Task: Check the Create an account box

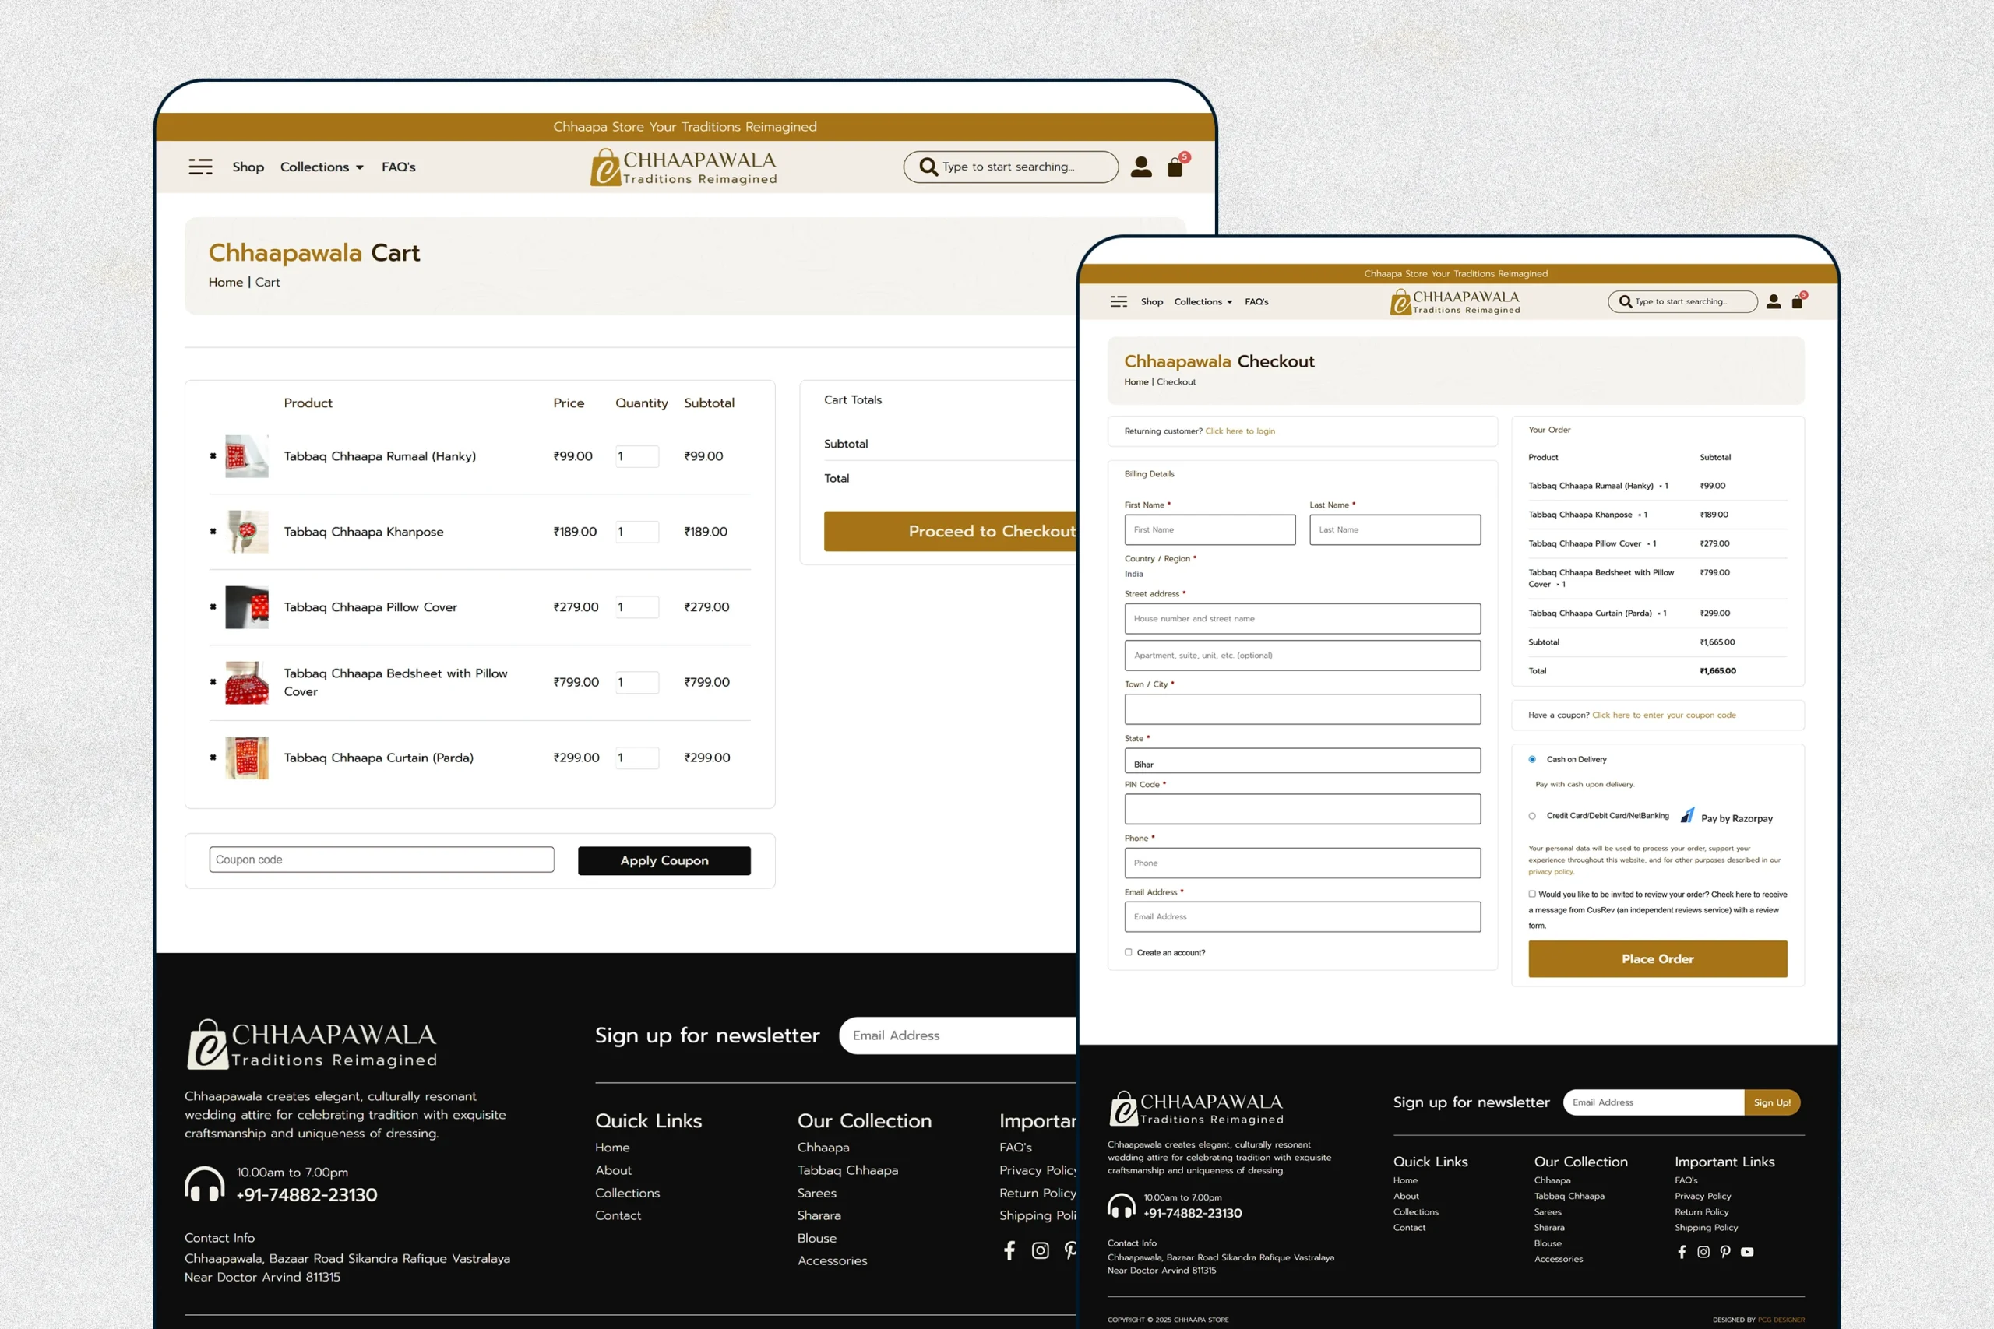Action: [1129, 952]
